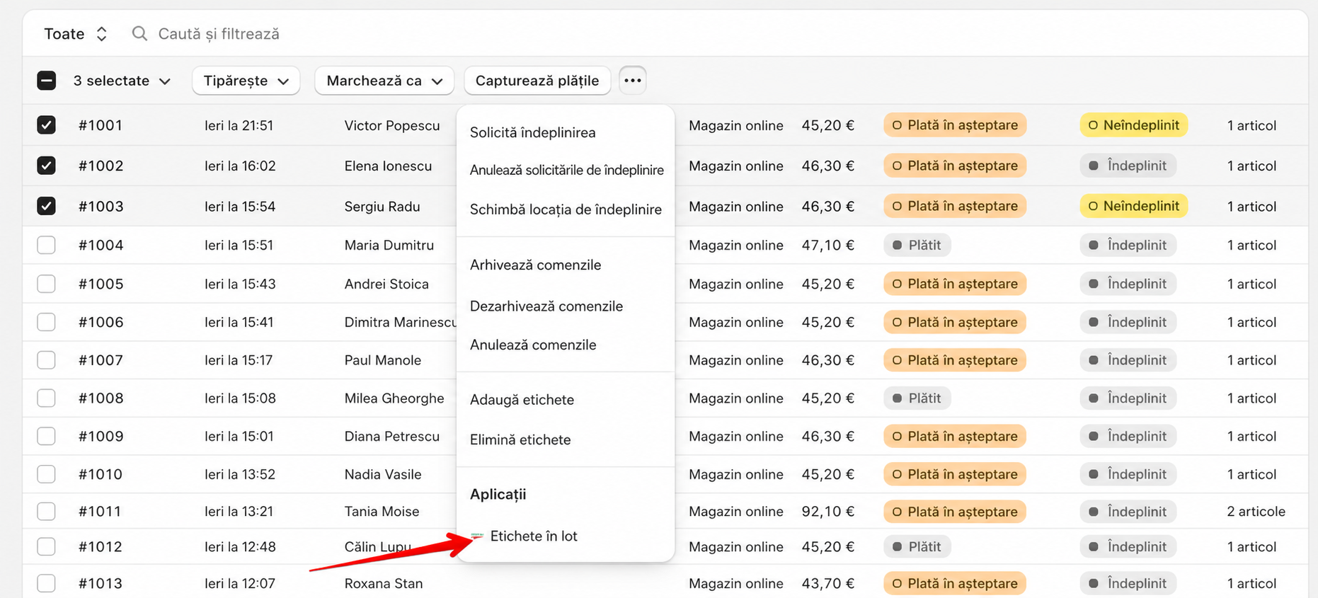Open the Toate view selector
The image size is (1318, 598).
pos(75,34)
